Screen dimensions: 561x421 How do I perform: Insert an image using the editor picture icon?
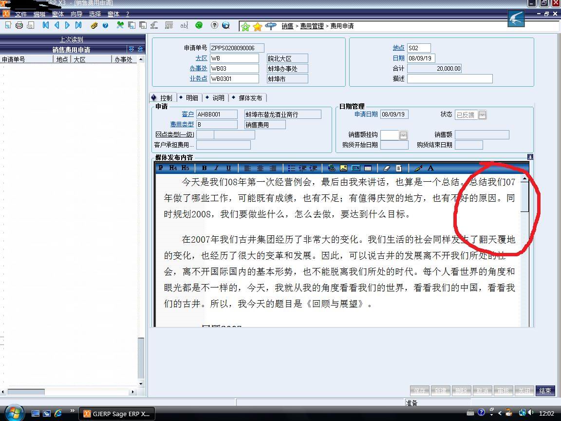[x=343, y=168]
